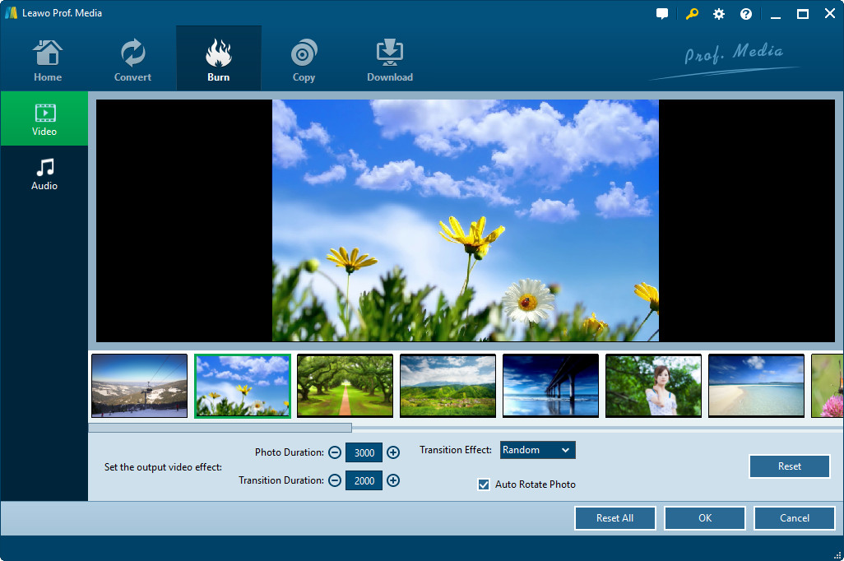Go to the Download module
This screenshot has width=844, height=561.
click(x=390, y=60)
